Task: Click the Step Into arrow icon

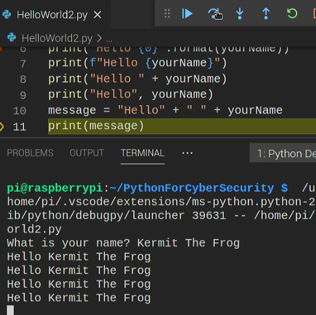Action: 239,14
